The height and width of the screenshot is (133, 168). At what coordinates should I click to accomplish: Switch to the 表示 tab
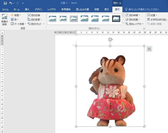(107, 9)
